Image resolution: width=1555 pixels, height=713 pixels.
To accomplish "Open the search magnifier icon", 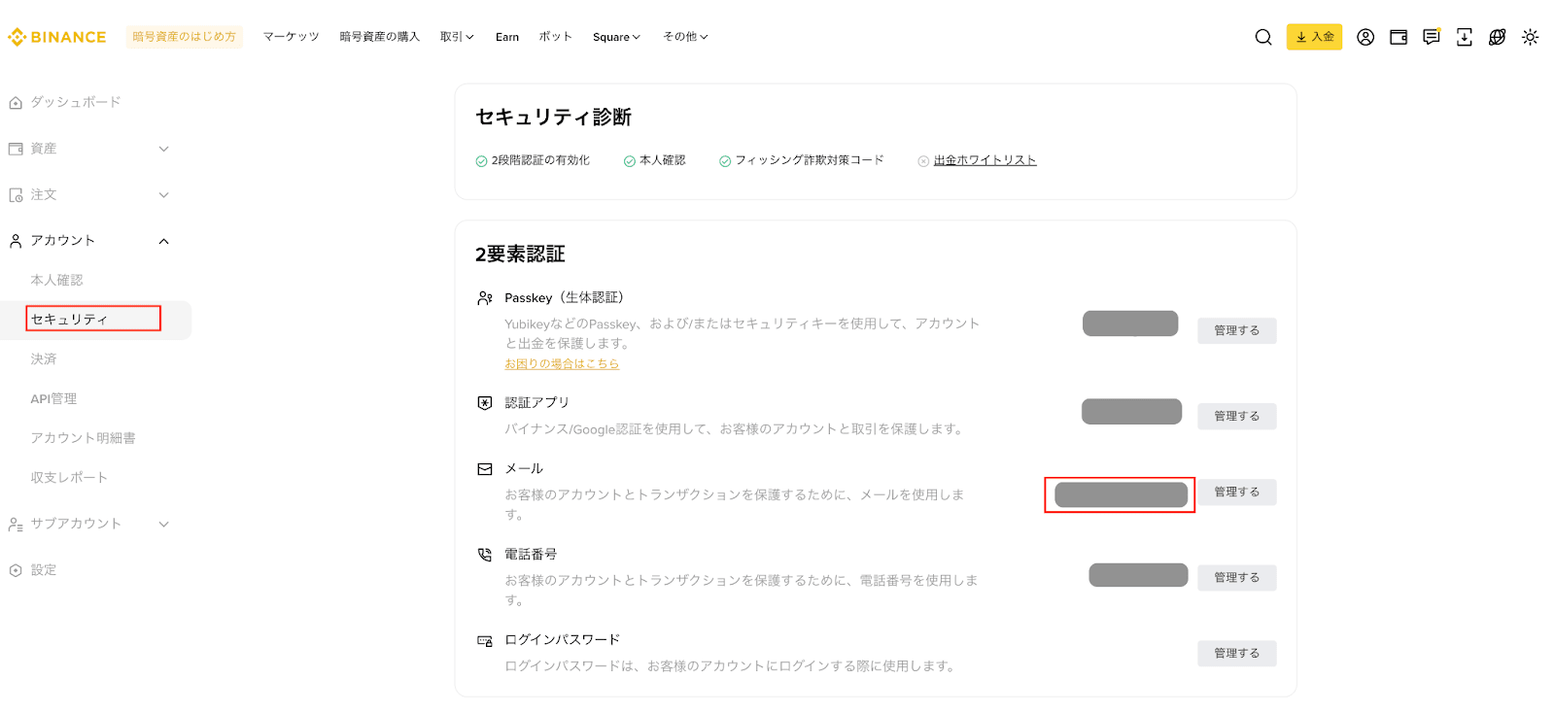I will pos(1263,37).
